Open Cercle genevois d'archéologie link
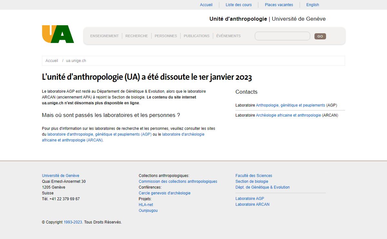The height and width of the screenshot is (239, 387). tap(164, 193)
